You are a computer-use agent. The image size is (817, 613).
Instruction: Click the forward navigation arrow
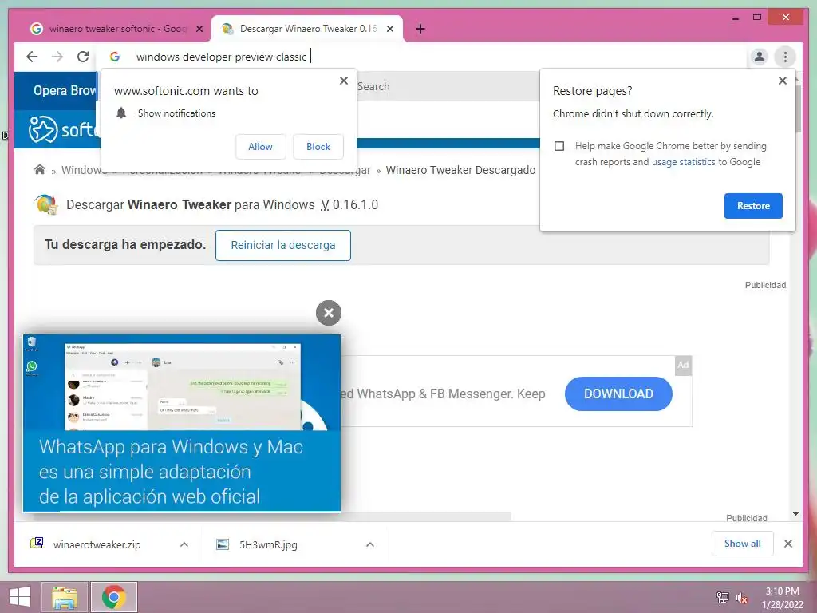[57, 57]
